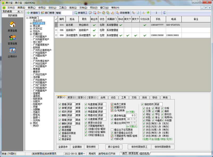The width and height of the screenshot is (213, 157).
Task: Click the 最多有私盘 limit input field
Action: point(131,115)
